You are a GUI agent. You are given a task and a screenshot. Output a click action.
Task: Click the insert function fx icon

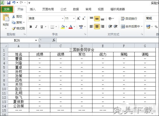54,40
